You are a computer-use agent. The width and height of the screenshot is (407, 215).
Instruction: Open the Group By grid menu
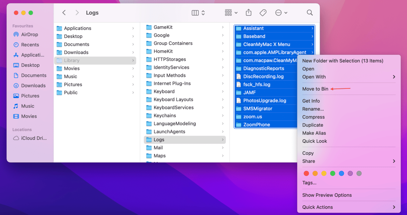coord(231,13)
